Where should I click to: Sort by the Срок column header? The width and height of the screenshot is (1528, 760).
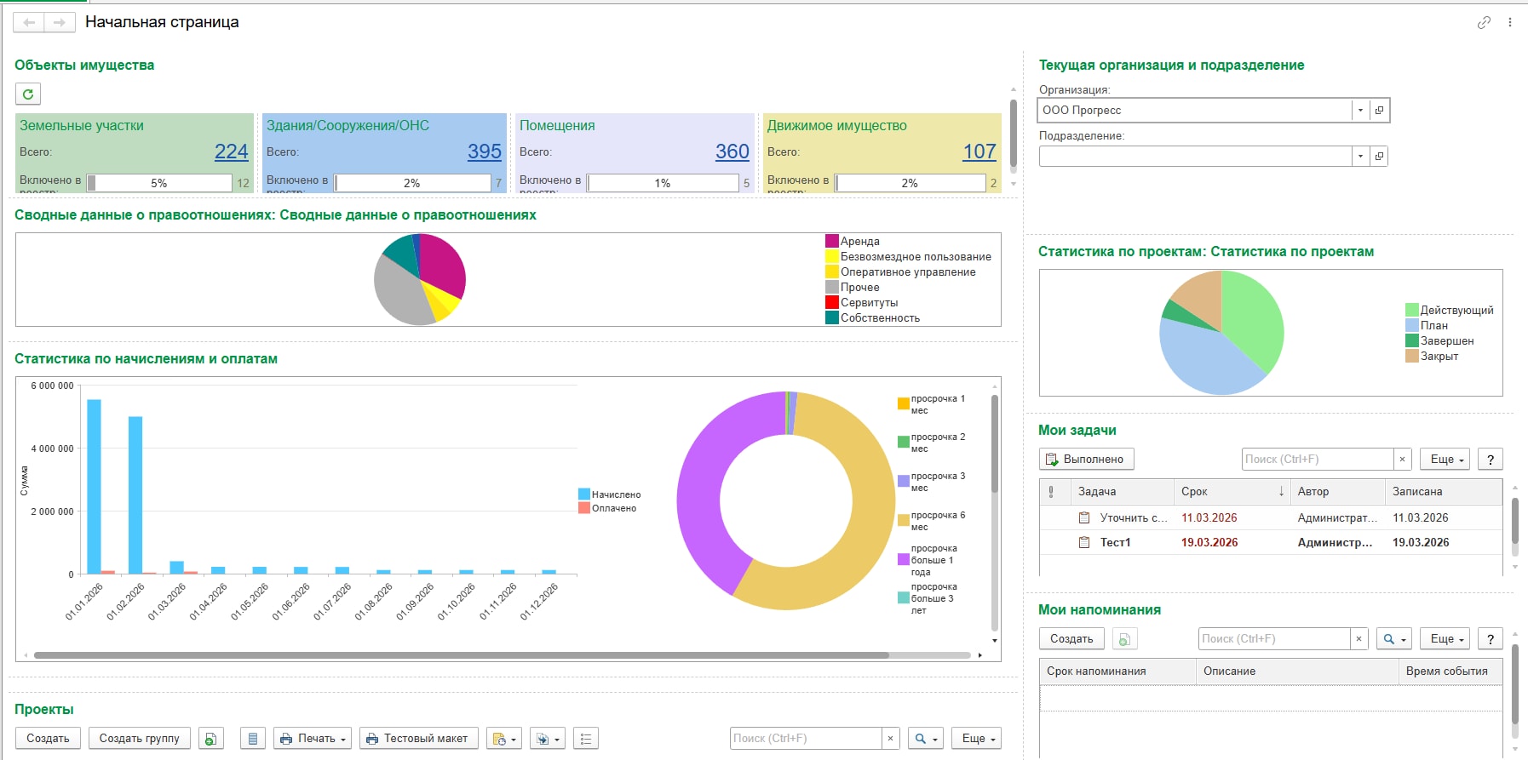(1231, 492)
